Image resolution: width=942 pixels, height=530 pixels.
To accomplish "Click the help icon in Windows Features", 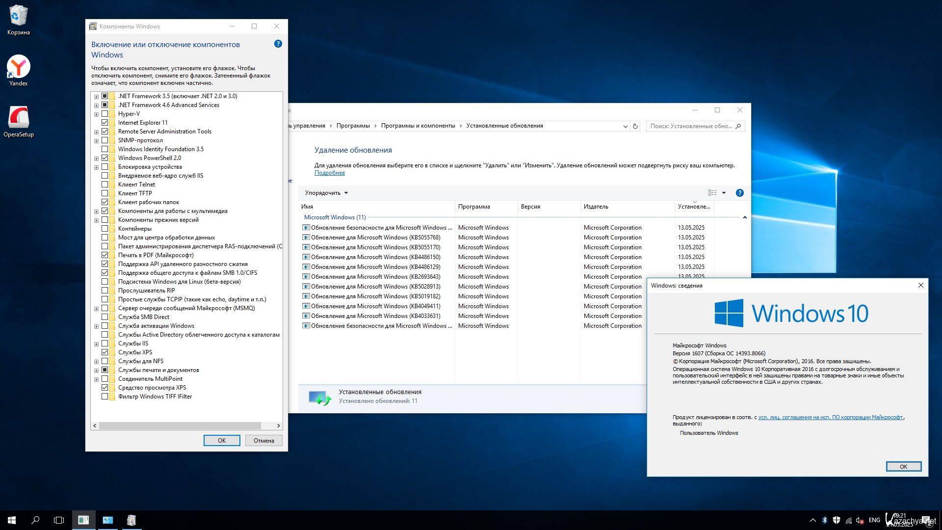I will [278, 44].
